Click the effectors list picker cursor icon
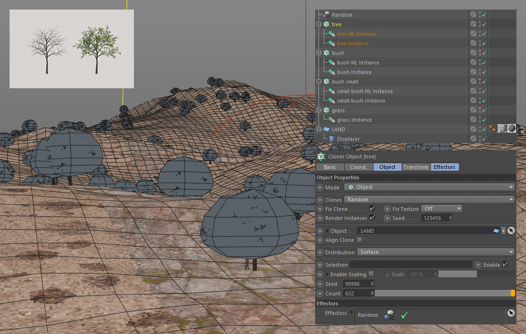The image size is (526, 334). click(x=511, y=313)
